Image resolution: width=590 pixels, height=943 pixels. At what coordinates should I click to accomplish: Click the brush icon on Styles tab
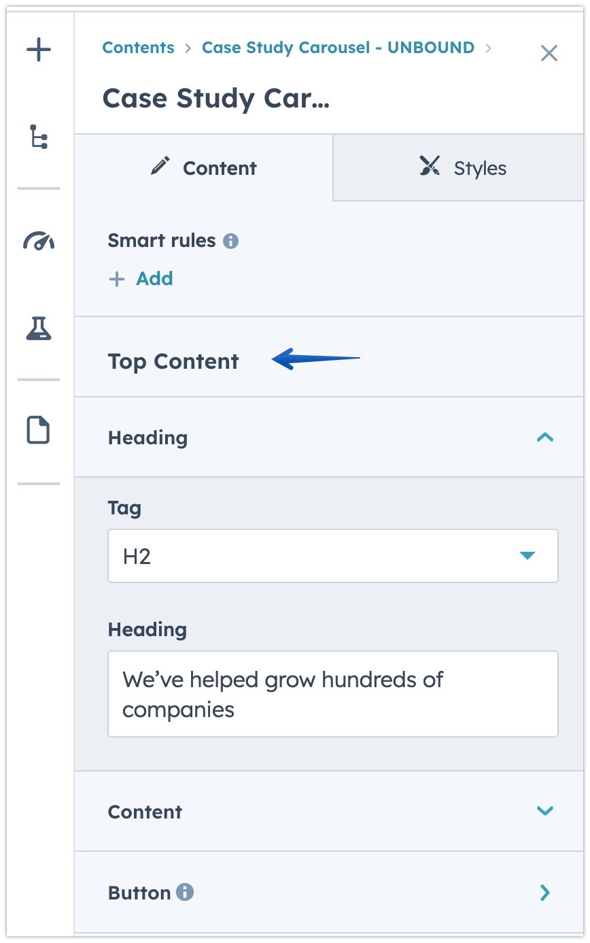429,164
